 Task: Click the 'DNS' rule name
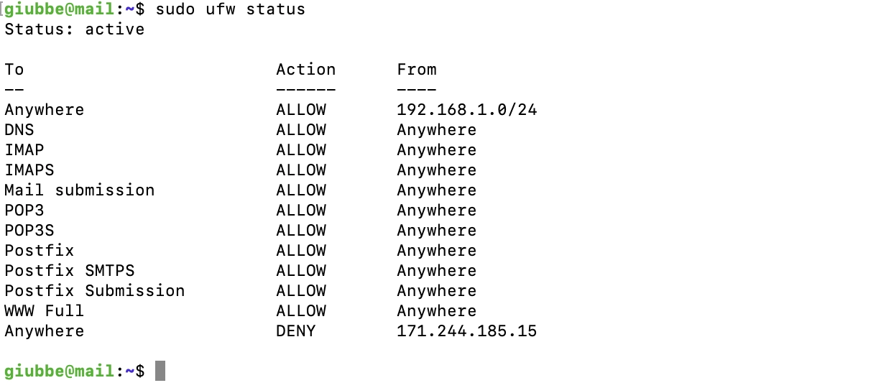click(19, 130)
